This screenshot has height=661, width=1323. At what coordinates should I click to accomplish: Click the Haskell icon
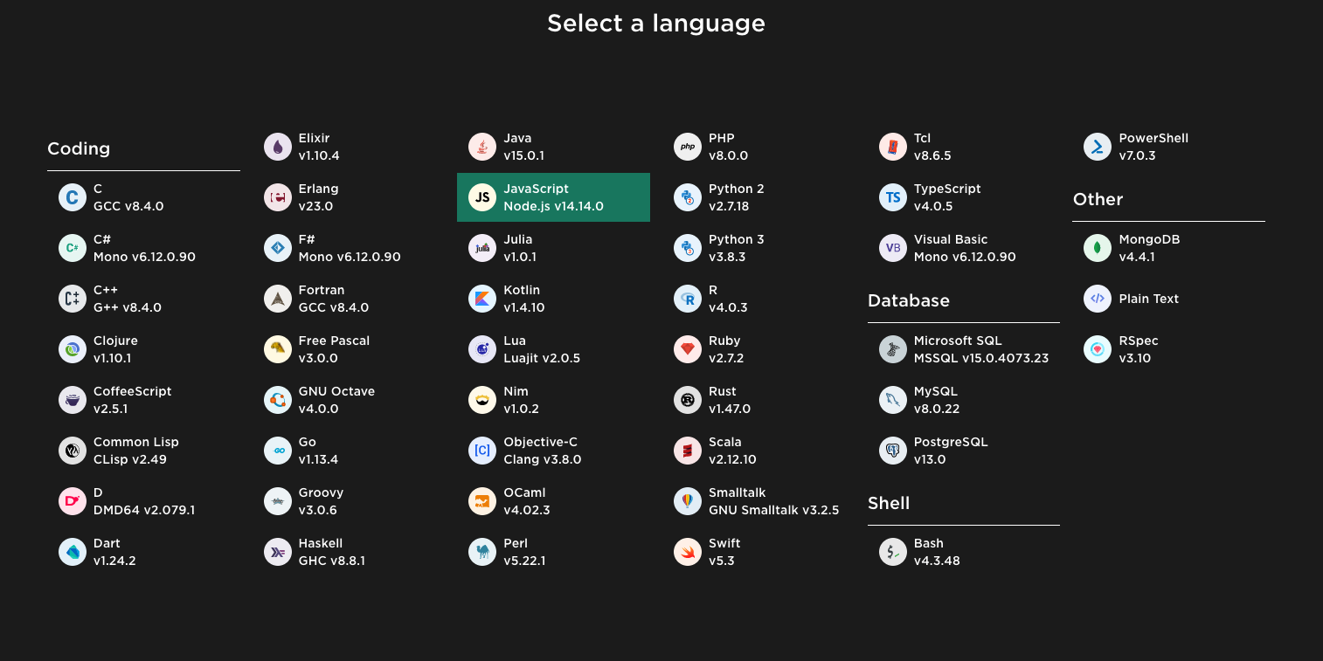tap(278, 552)
